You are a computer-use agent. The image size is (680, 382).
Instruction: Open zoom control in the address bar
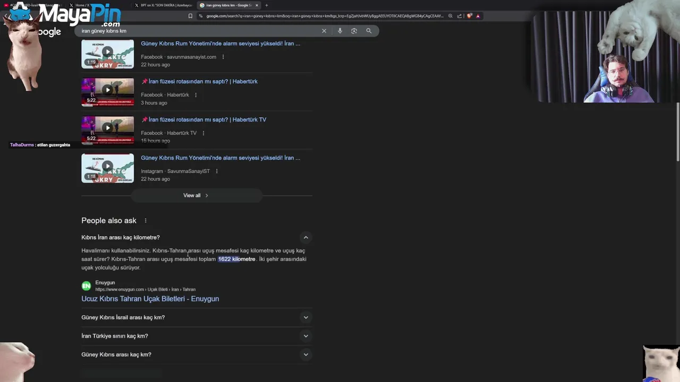(450, 16)
